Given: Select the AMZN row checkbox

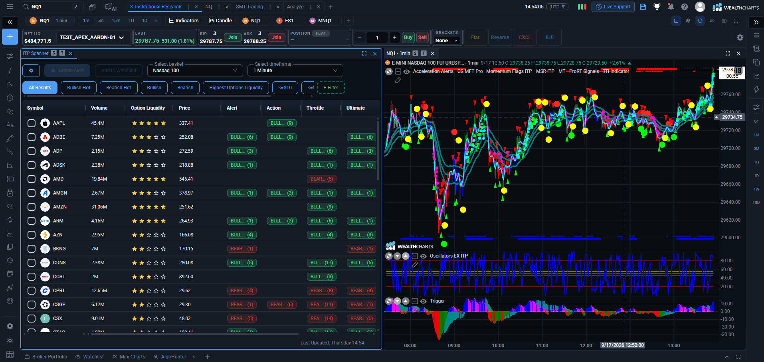Looking at the screenshot, I should pyautogui.click(x=32, y=207).
